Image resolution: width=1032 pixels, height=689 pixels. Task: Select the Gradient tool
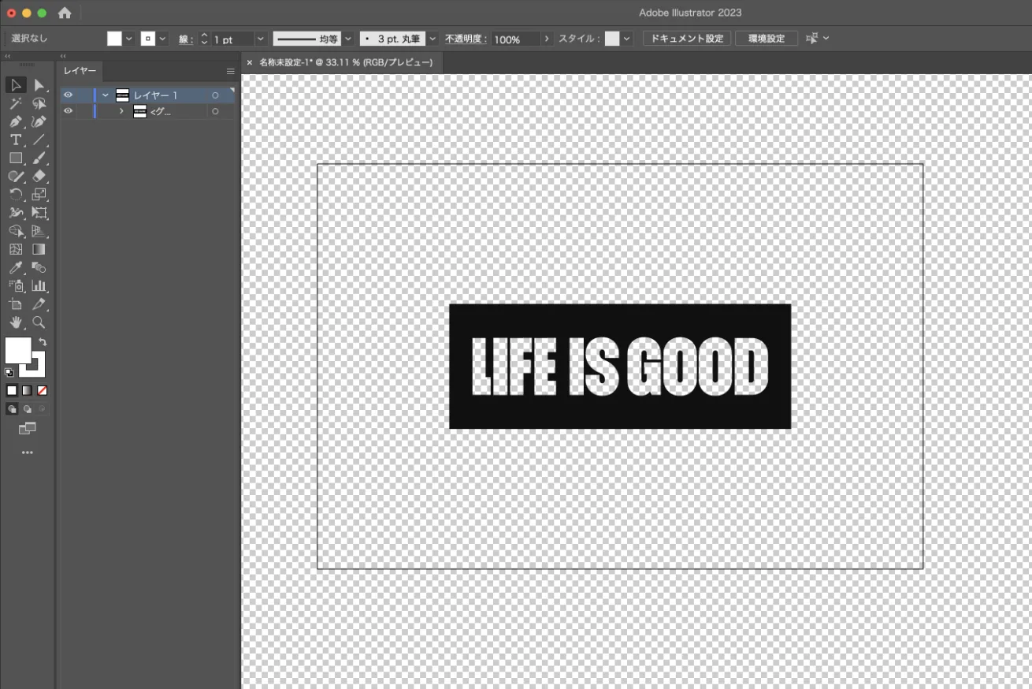tap(39, 249)
